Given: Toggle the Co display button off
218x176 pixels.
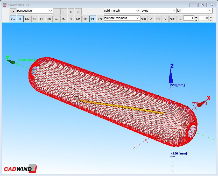Looking at the screenshot, I should (13, 19).
